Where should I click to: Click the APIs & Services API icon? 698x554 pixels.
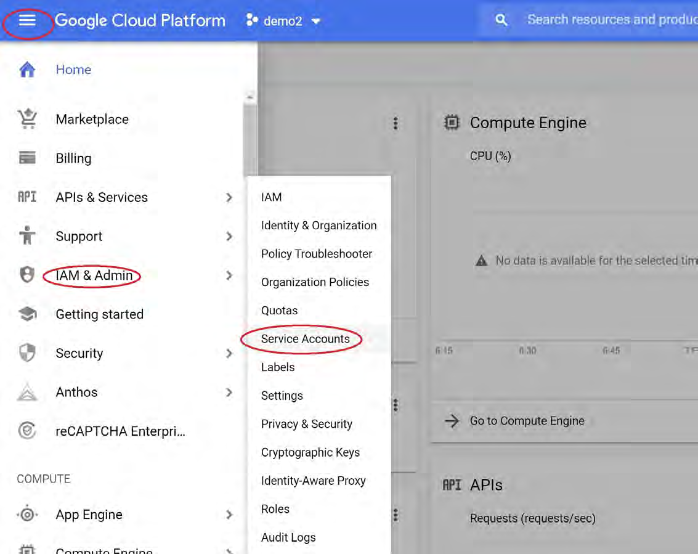(27, 197)
